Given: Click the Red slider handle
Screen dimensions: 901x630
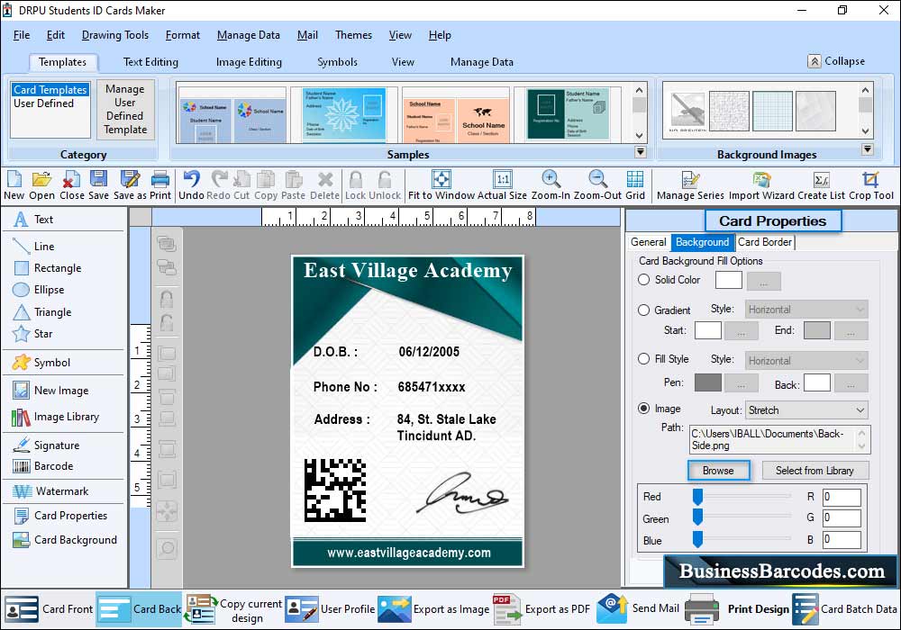Looking at the screenshot, I should click(697, 496).
